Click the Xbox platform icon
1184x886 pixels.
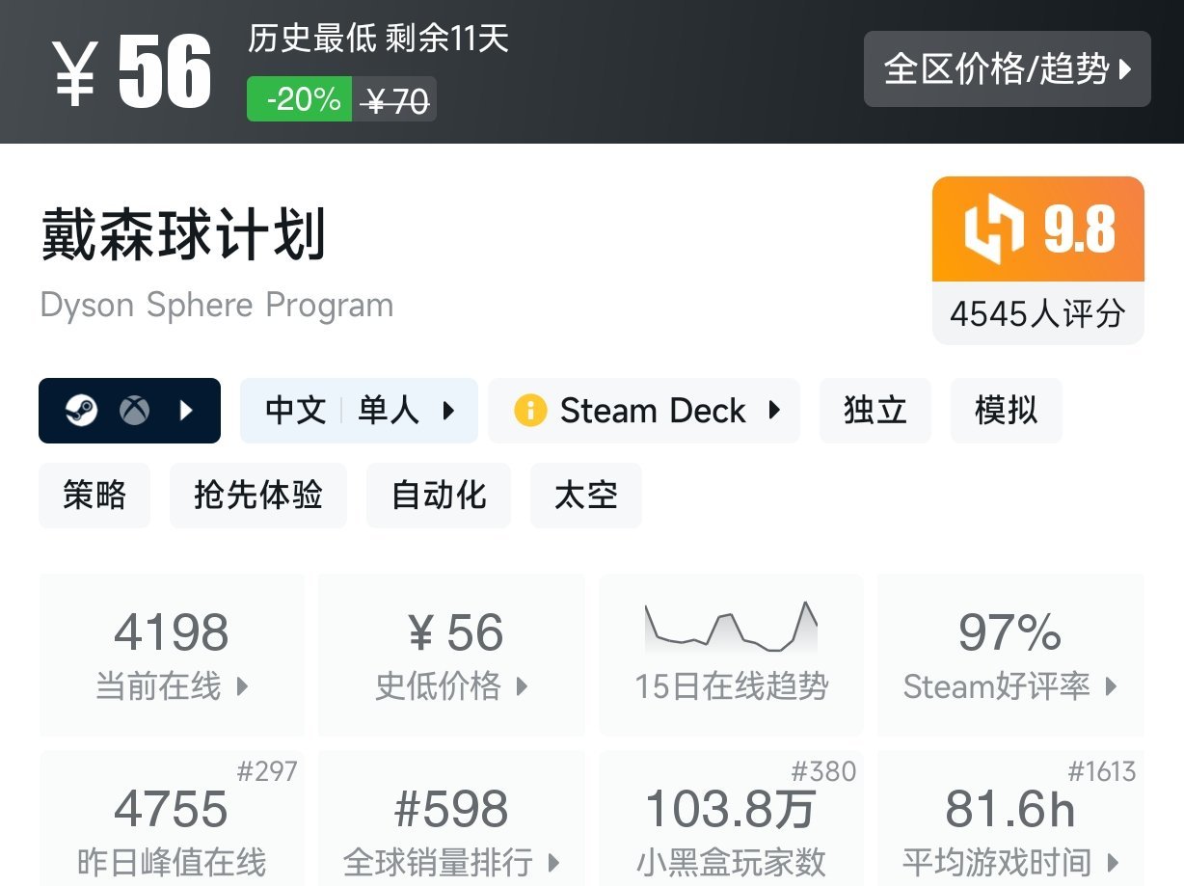[134, 411]
